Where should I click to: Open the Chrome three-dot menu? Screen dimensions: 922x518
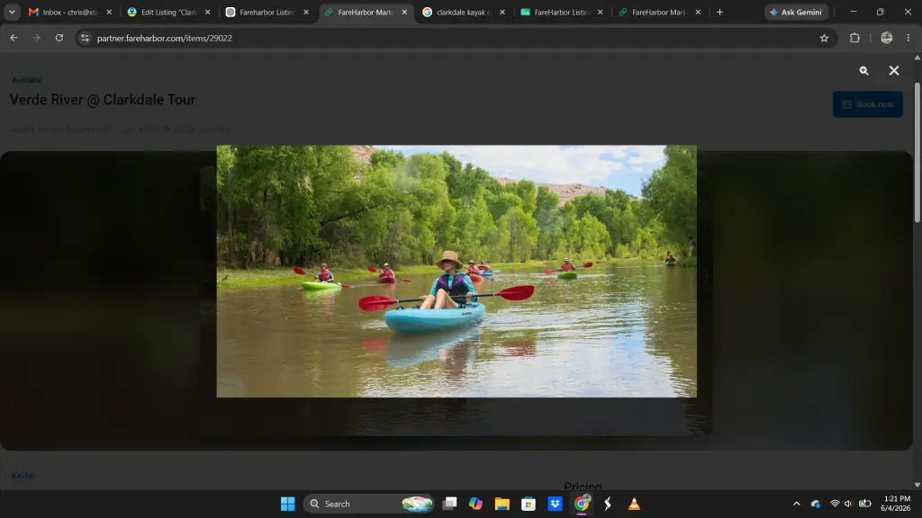coord(908,38)
